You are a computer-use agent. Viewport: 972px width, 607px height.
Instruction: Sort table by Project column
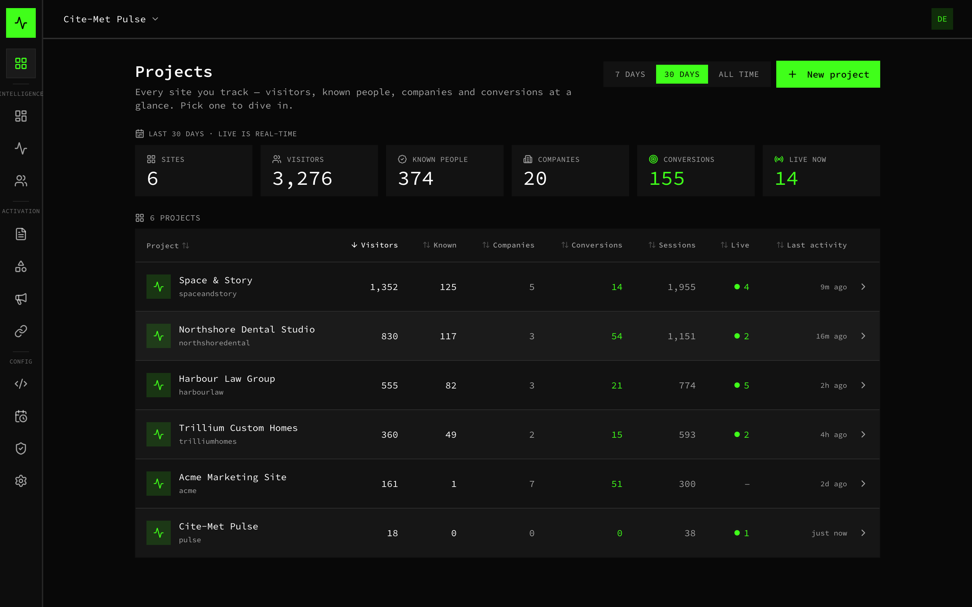pyautogui.click(x=168, y=246)
